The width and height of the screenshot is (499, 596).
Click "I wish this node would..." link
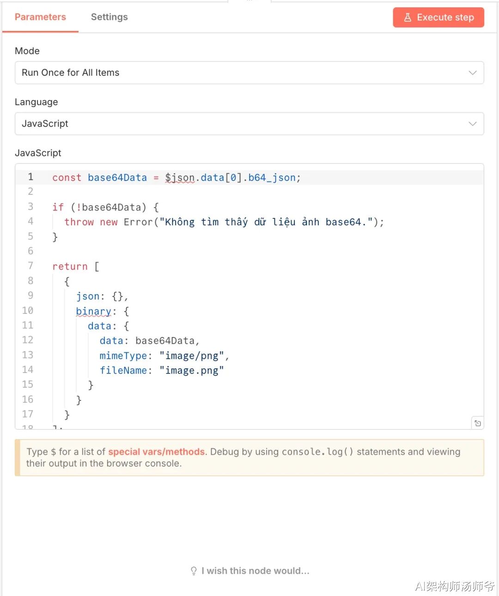point(255,571)
